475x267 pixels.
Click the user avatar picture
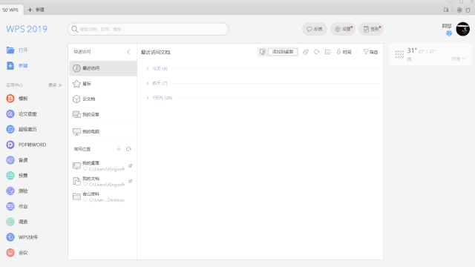tap(463, 29)
